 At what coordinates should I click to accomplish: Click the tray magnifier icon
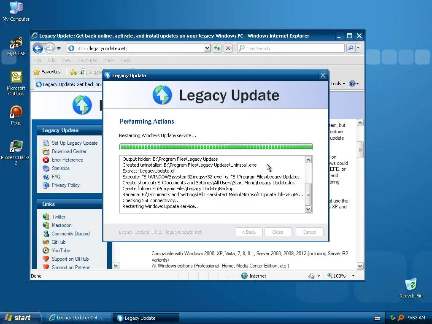pyautogui.click(x=401, y=318)
